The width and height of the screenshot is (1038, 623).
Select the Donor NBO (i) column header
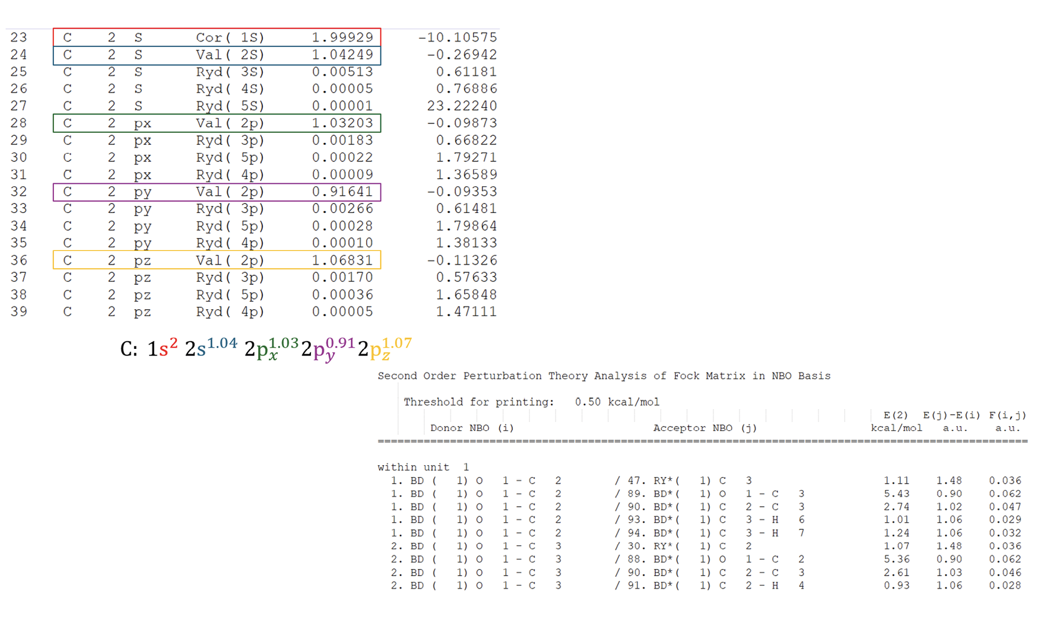[x=472, y=428]
